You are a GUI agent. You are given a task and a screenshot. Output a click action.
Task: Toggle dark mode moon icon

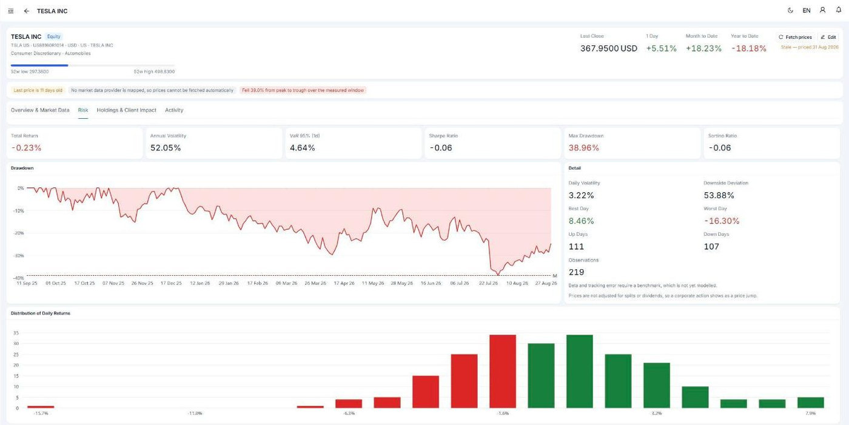point(790,10)
